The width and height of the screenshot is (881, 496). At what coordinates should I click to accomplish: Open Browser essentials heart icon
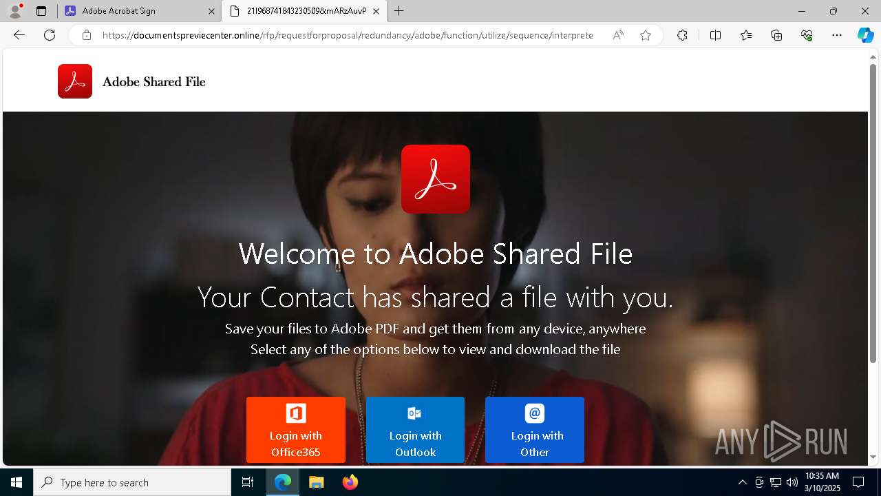click(807, 35)
